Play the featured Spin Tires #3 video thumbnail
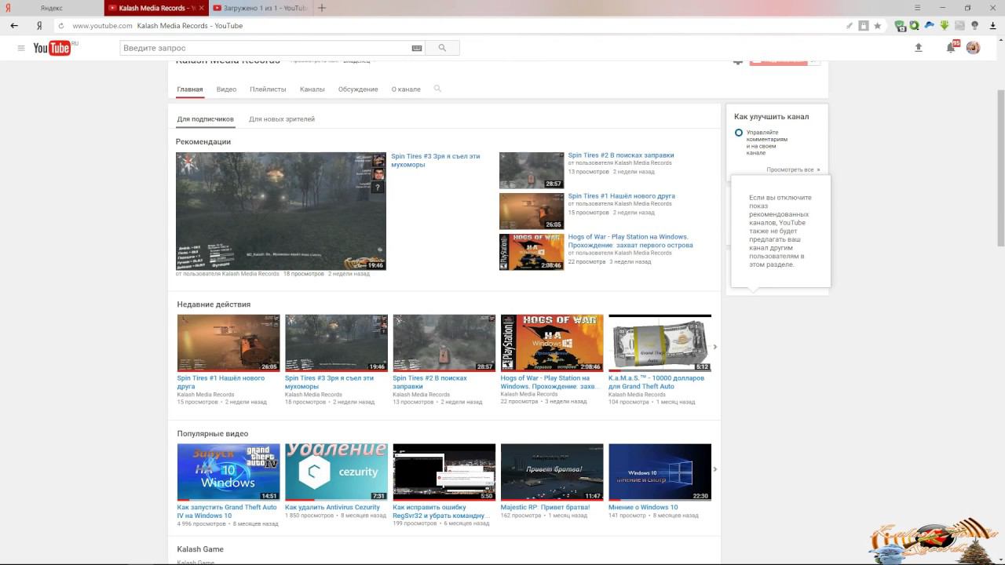Image resolution: width=1005 pixels, height=565 pixels. 281,211
